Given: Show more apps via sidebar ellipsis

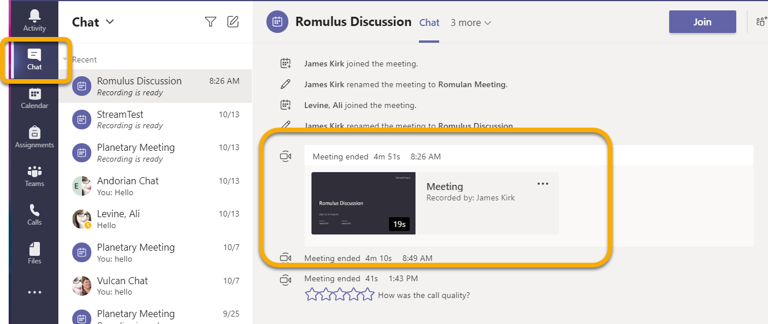Looking at the screenshot, I should coord(34,292).
